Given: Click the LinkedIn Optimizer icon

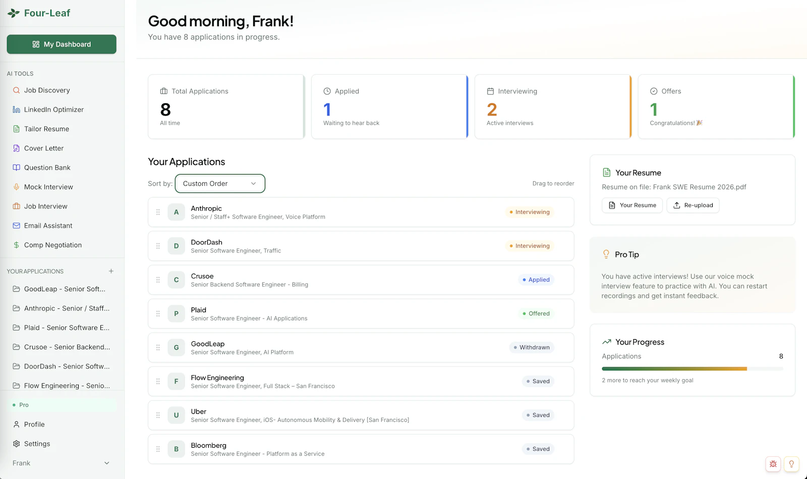Looking at the screenshot, I should (16, 110).
